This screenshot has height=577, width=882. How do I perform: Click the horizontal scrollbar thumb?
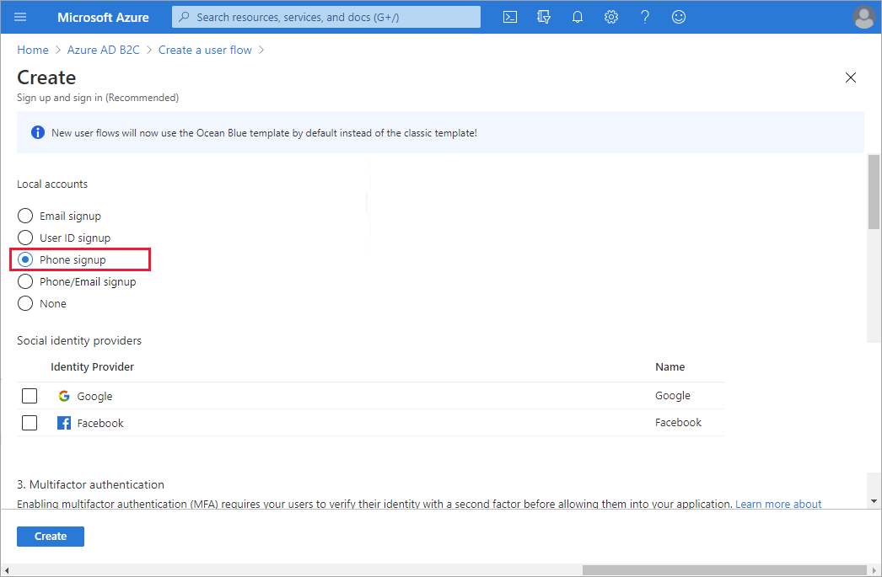tap(724, 570)
